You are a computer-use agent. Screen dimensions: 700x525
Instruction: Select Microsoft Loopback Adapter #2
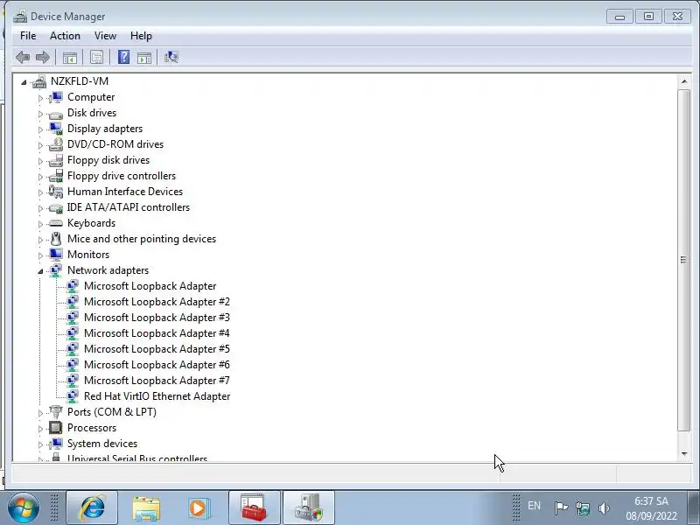(x=157, y=302)
